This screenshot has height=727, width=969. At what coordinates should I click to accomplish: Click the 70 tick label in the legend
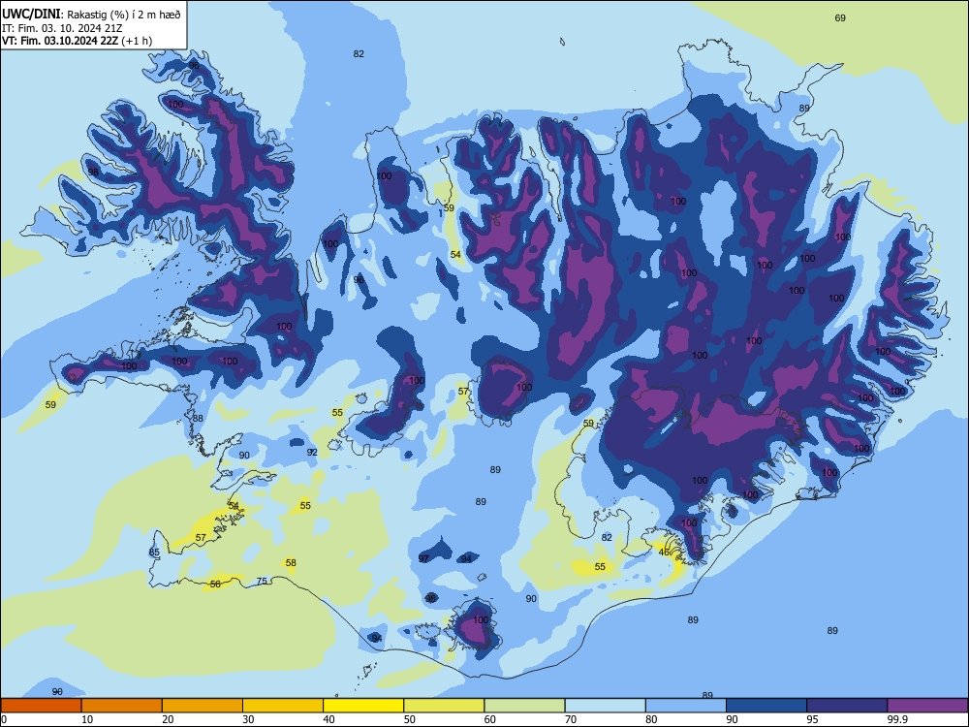(571, 719)
